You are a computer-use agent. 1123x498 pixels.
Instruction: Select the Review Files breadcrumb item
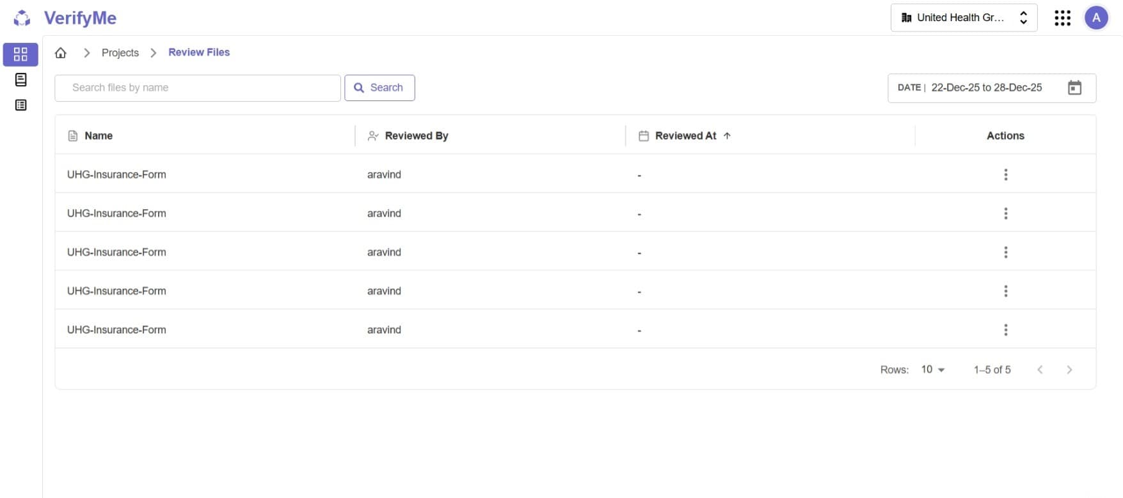point(199,52)
